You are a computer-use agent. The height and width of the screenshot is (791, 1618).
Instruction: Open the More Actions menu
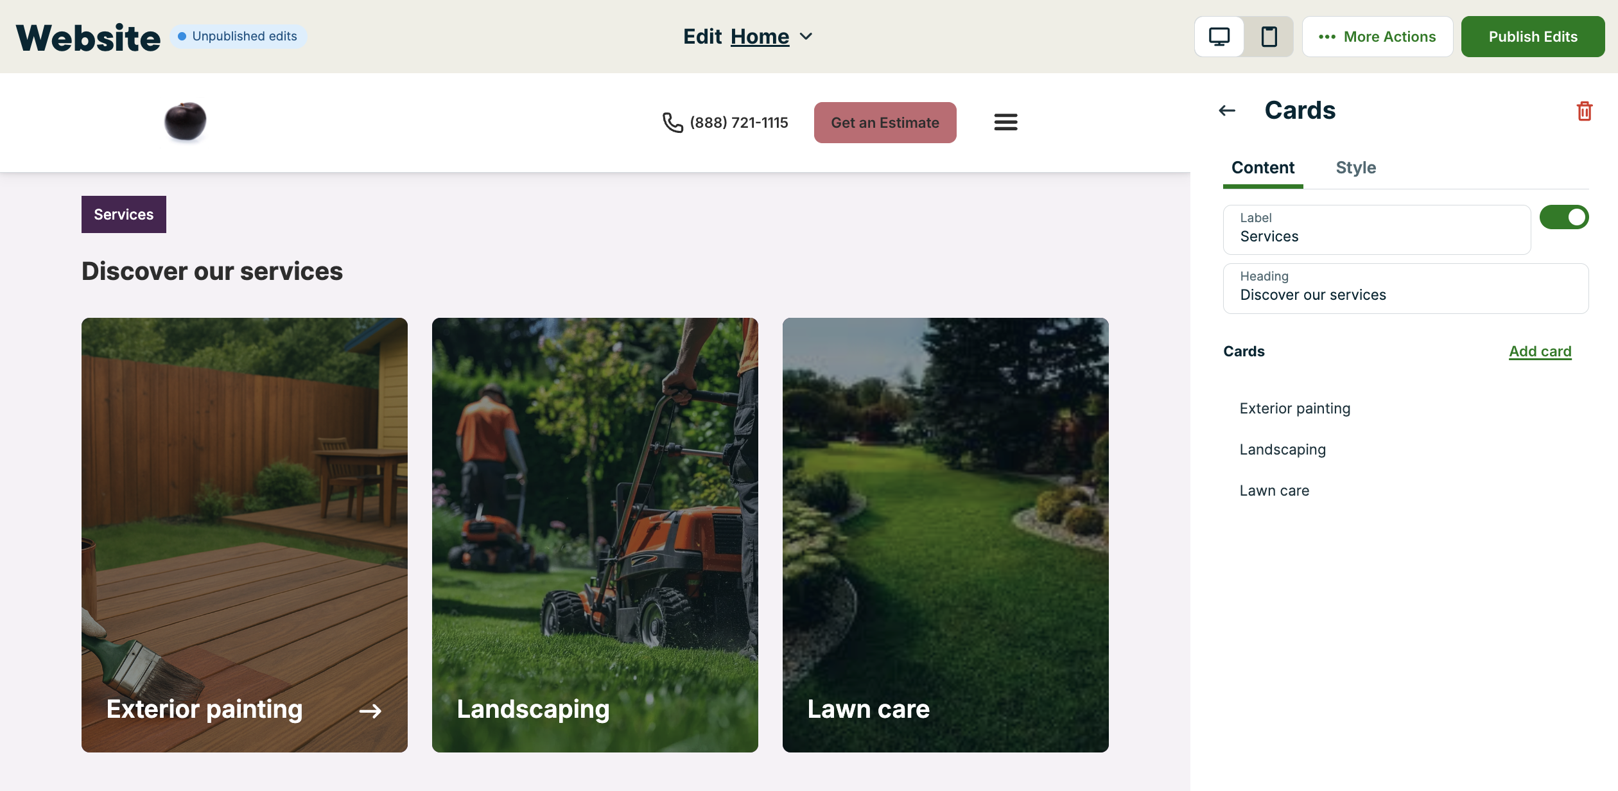click(1377, 37)
